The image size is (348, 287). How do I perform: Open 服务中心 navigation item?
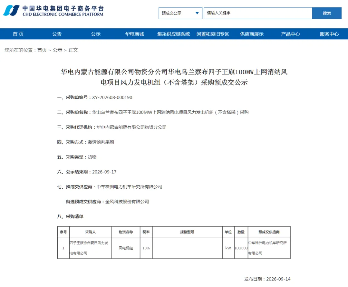[329, 34]
